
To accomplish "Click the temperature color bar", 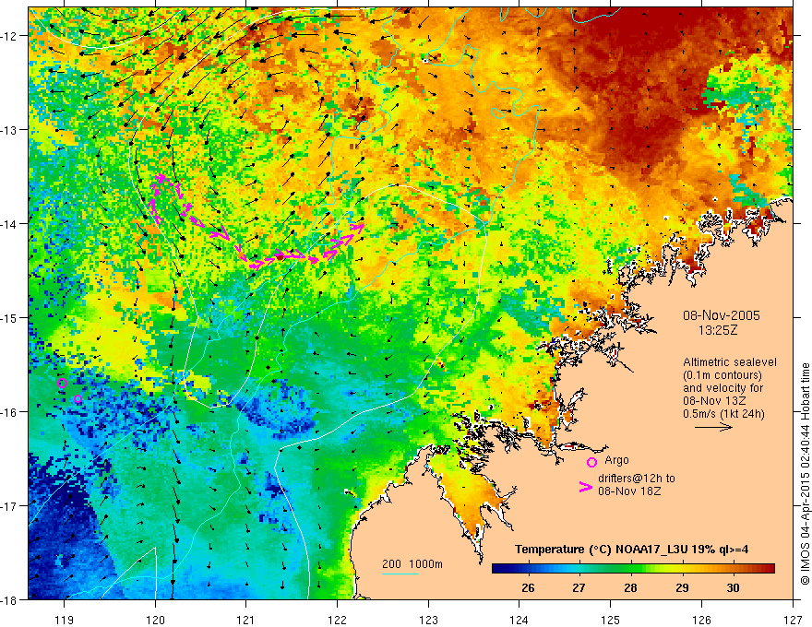I will tap(633, 569).
